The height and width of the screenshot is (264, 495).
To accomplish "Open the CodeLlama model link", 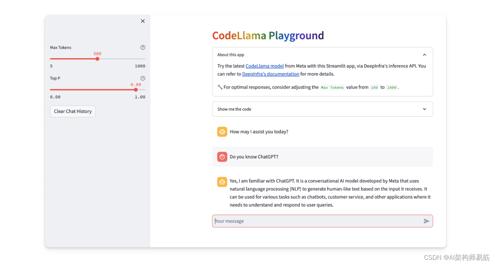I will (x=265, y=66).
